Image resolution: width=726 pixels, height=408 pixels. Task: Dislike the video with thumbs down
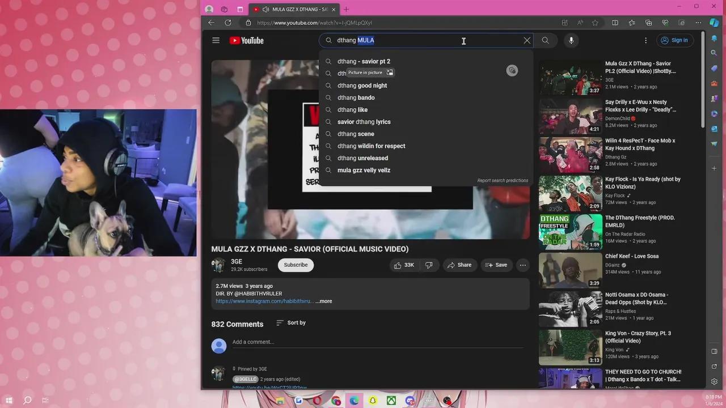[x=429, y=265]
